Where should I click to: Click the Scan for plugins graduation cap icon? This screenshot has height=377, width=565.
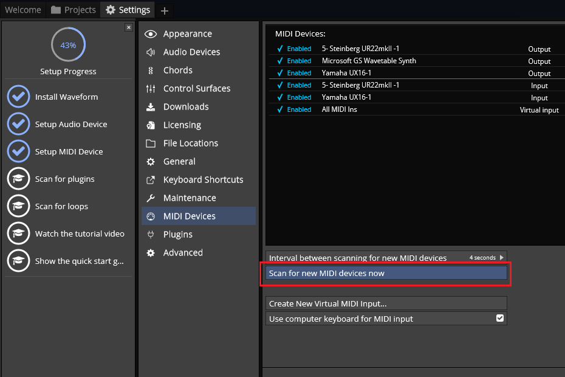pyautogui.click(x=19, y=179)
